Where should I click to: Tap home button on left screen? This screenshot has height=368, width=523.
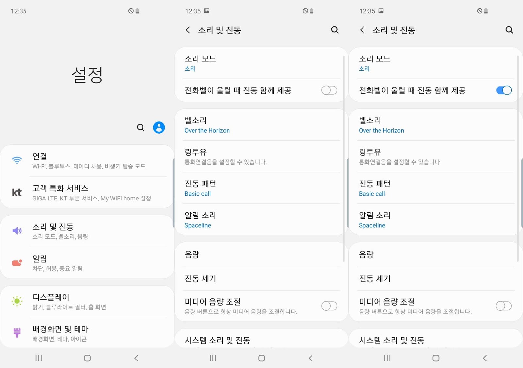[x=87, y=358]
